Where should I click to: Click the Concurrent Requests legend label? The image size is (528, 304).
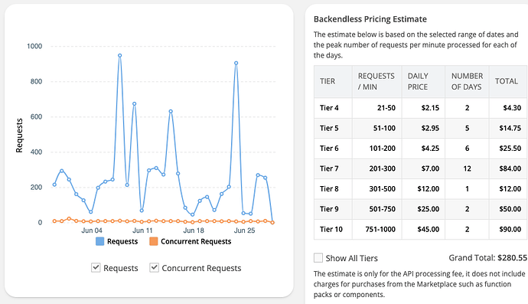tap(196, 241)
